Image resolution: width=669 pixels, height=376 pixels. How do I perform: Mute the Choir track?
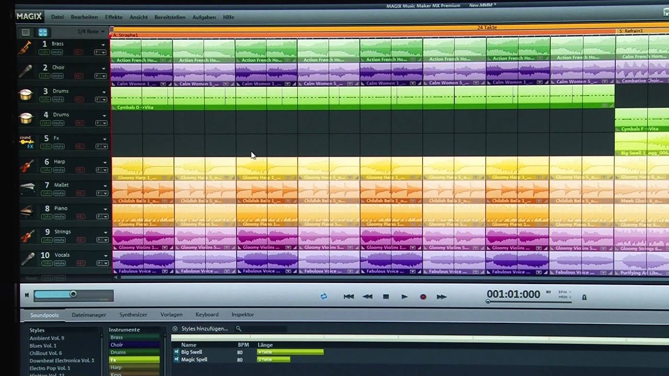59,76
